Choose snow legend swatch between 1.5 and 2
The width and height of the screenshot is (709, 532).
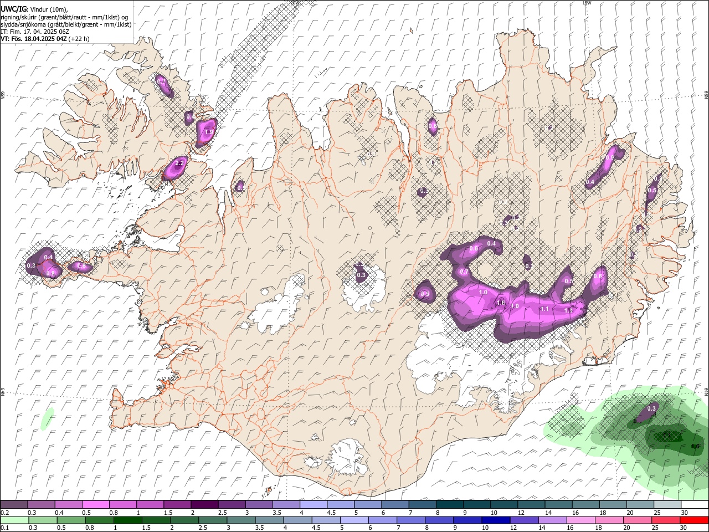(x=177, y=505)
